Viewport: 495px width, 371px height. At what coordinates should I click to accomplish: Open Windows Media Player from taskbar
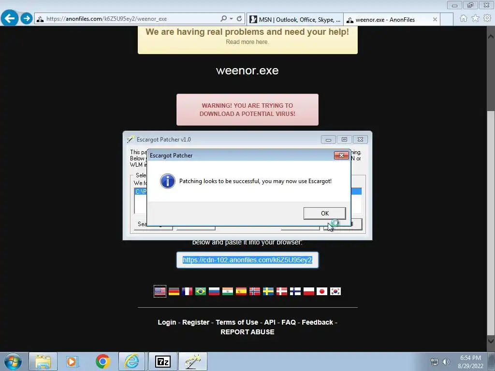72,361
